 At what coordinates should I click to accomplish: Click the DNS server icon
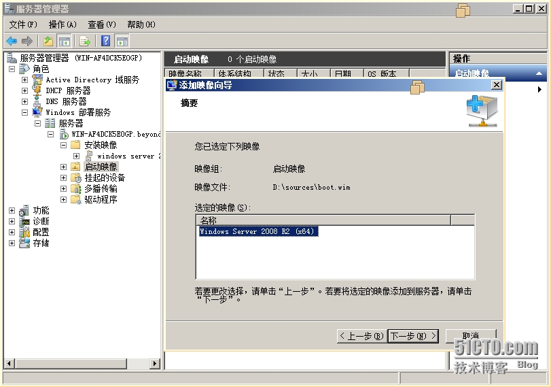tap(37, 101)
